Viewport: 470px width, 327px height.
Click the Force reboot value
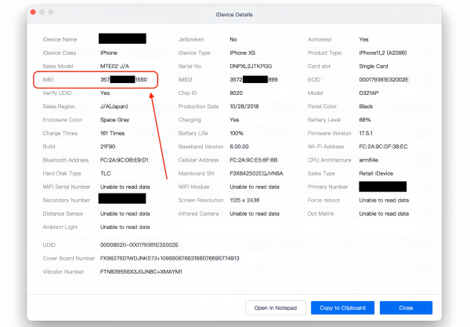tap(384, 200)
